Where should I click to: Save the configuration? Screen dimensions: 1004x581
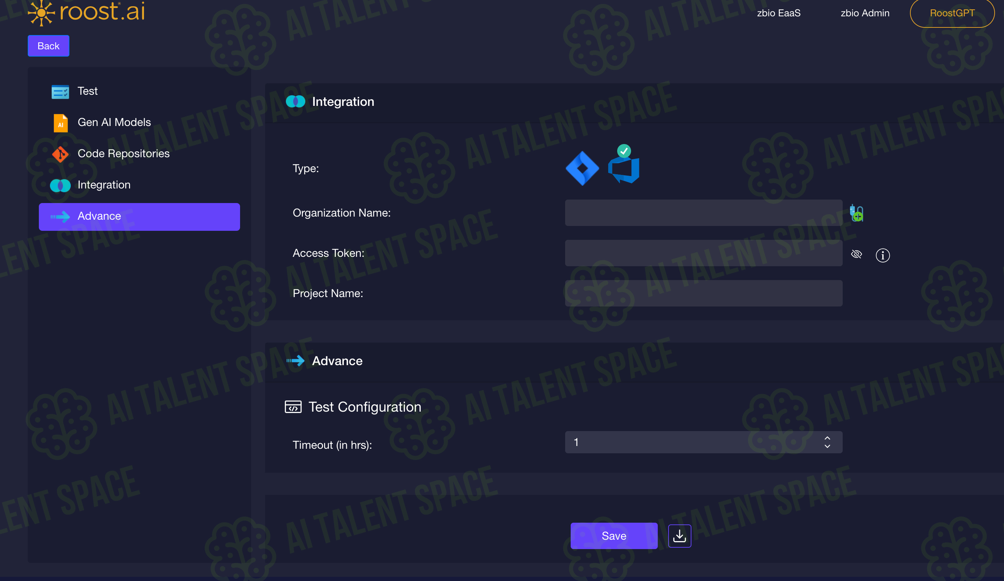tap(614, 536)
